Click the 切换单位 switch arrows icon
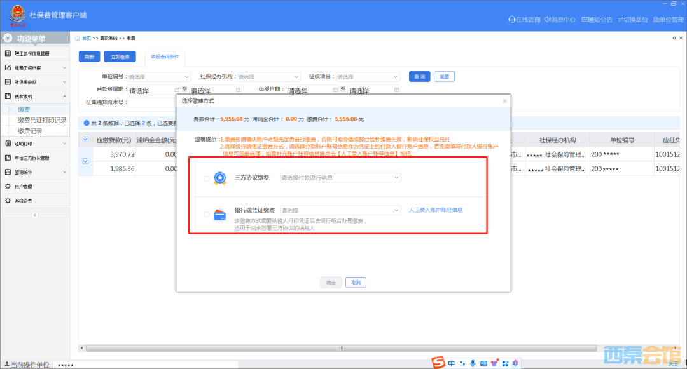687x369 pixels. 620,20
